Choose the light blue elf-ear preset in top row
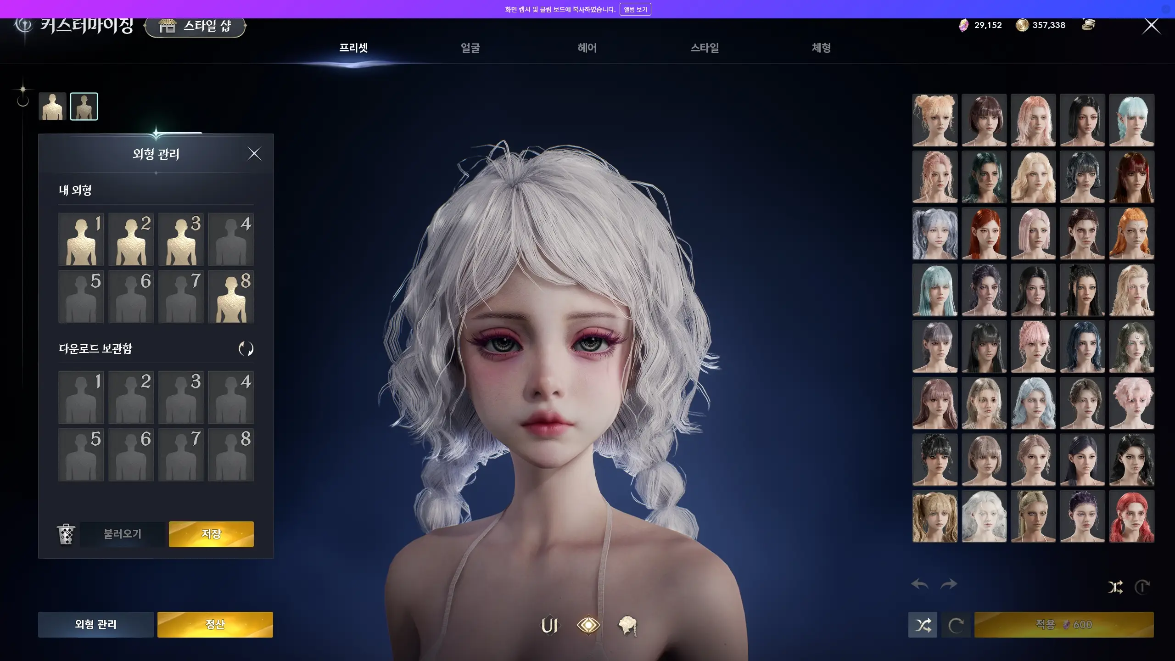This screenshot has width=1175, height=661. pos(1132,120)
